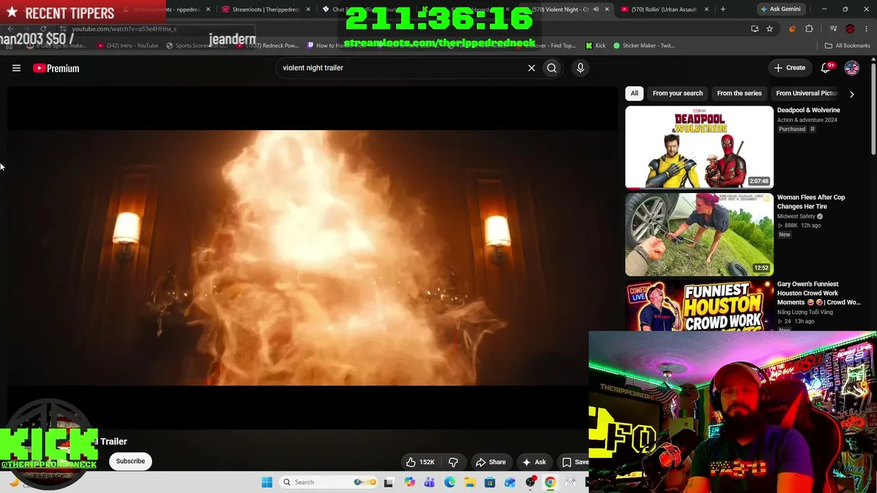Save the video to a playlist
877x493 pixels.
pos(574,462)
